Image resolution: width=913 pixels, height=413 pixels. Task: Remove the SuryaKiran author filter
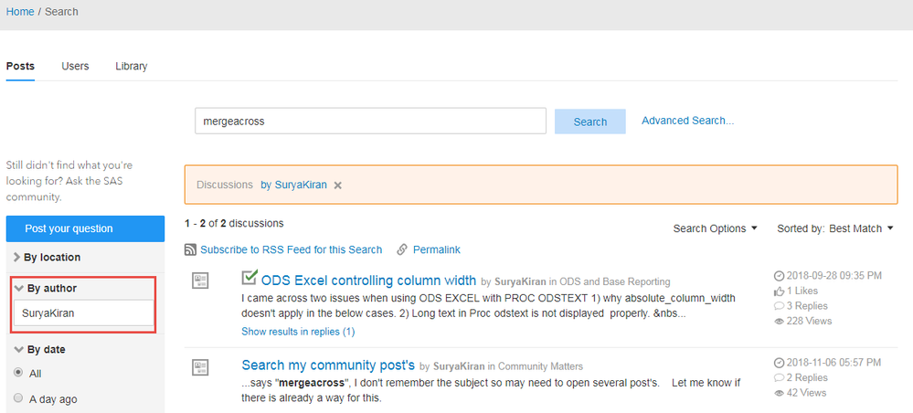point(337,185)
